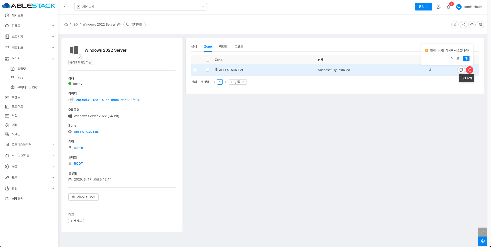
Task: Switch to the 상세 tab
Action: (194, 46)
